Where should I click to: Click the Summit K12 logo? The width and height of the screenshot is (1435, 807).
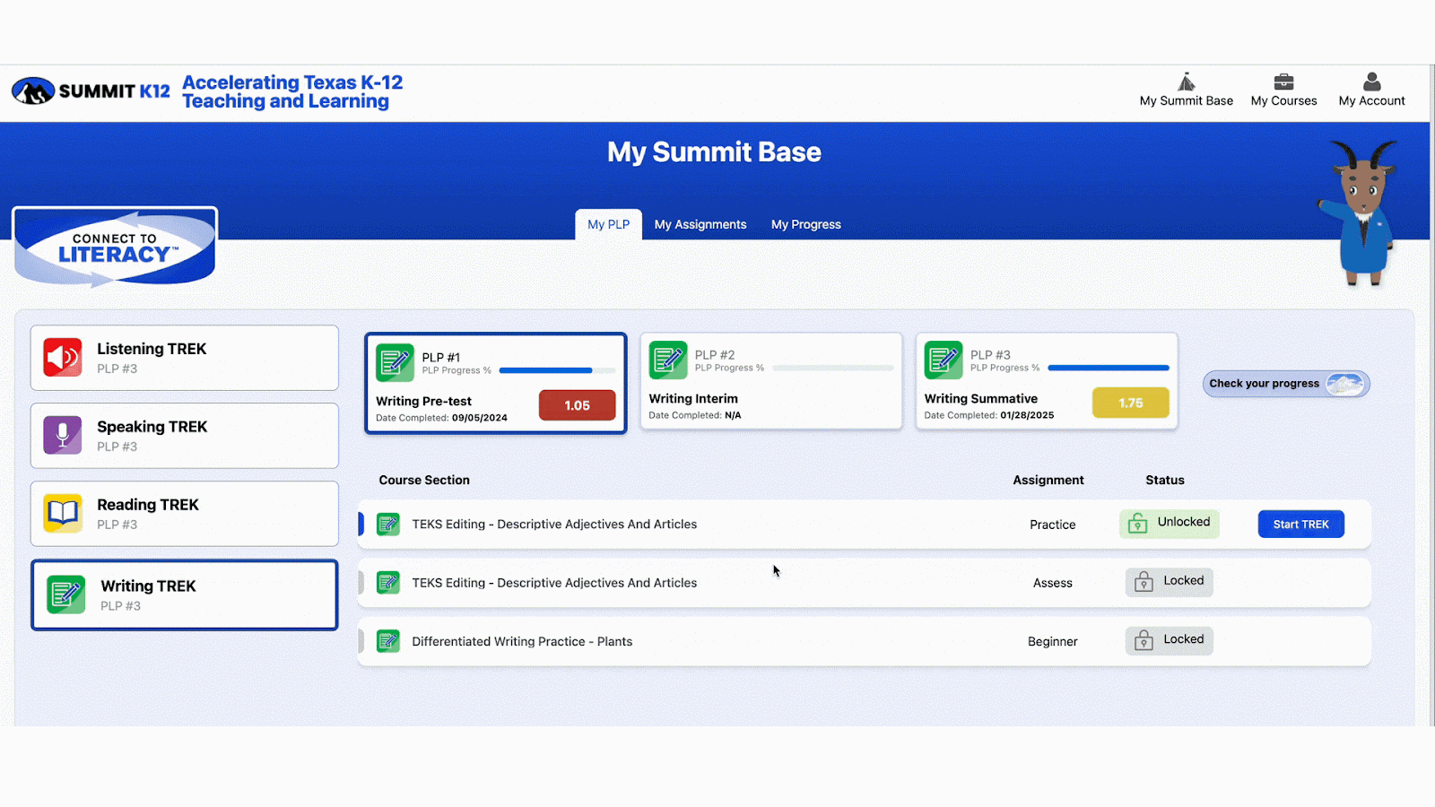click(91, 91)
